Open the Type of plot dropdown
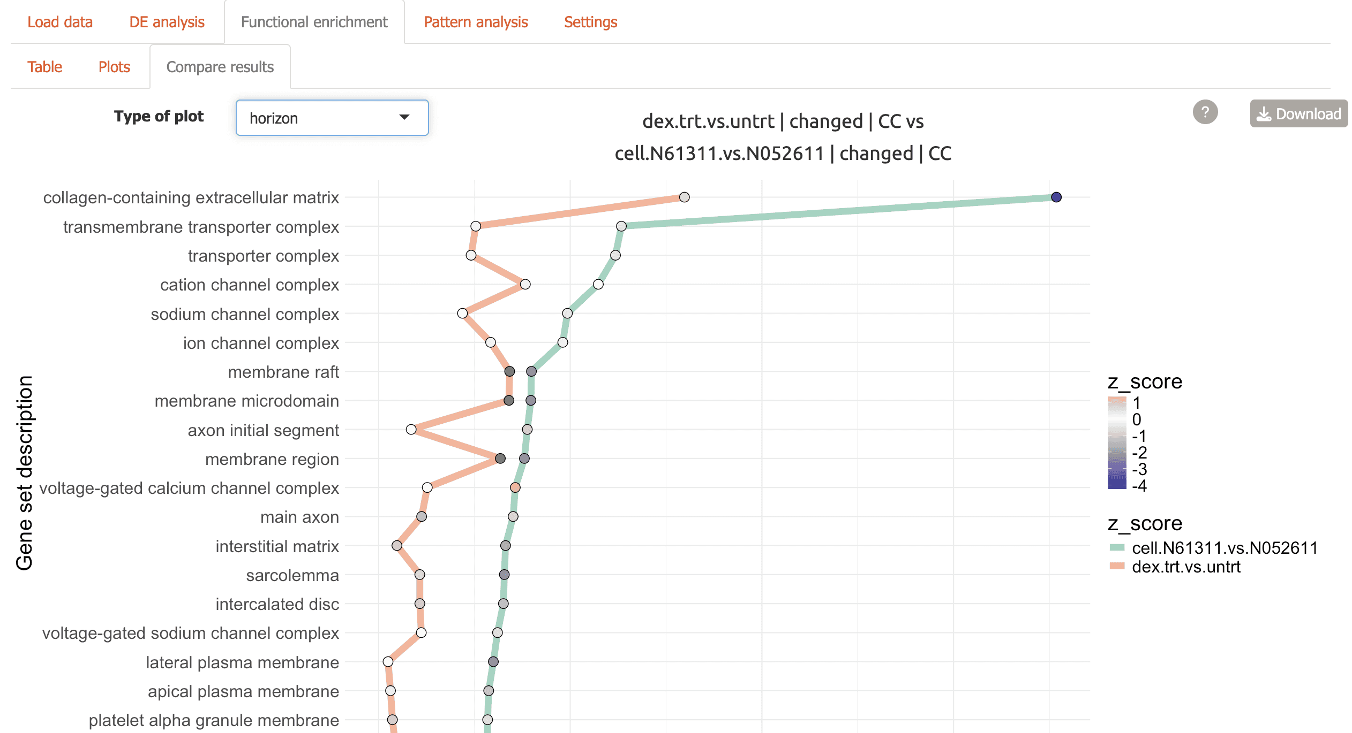The height and width of the screenshot is (733, 1352). 332,118
